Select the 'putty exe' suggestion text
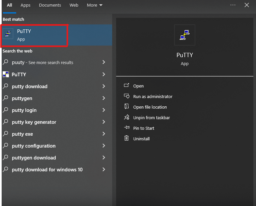 (x=22, y=134)
